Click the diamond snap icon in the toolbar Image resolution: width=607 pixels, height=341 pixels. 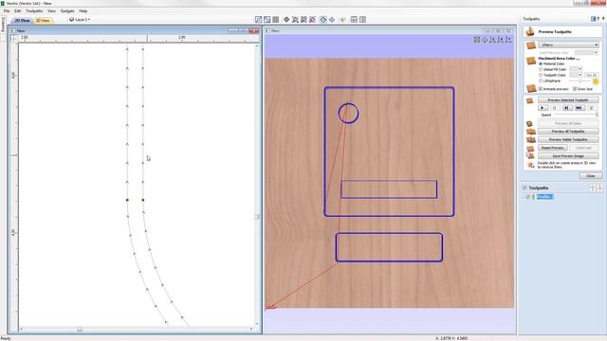(286, 19)
